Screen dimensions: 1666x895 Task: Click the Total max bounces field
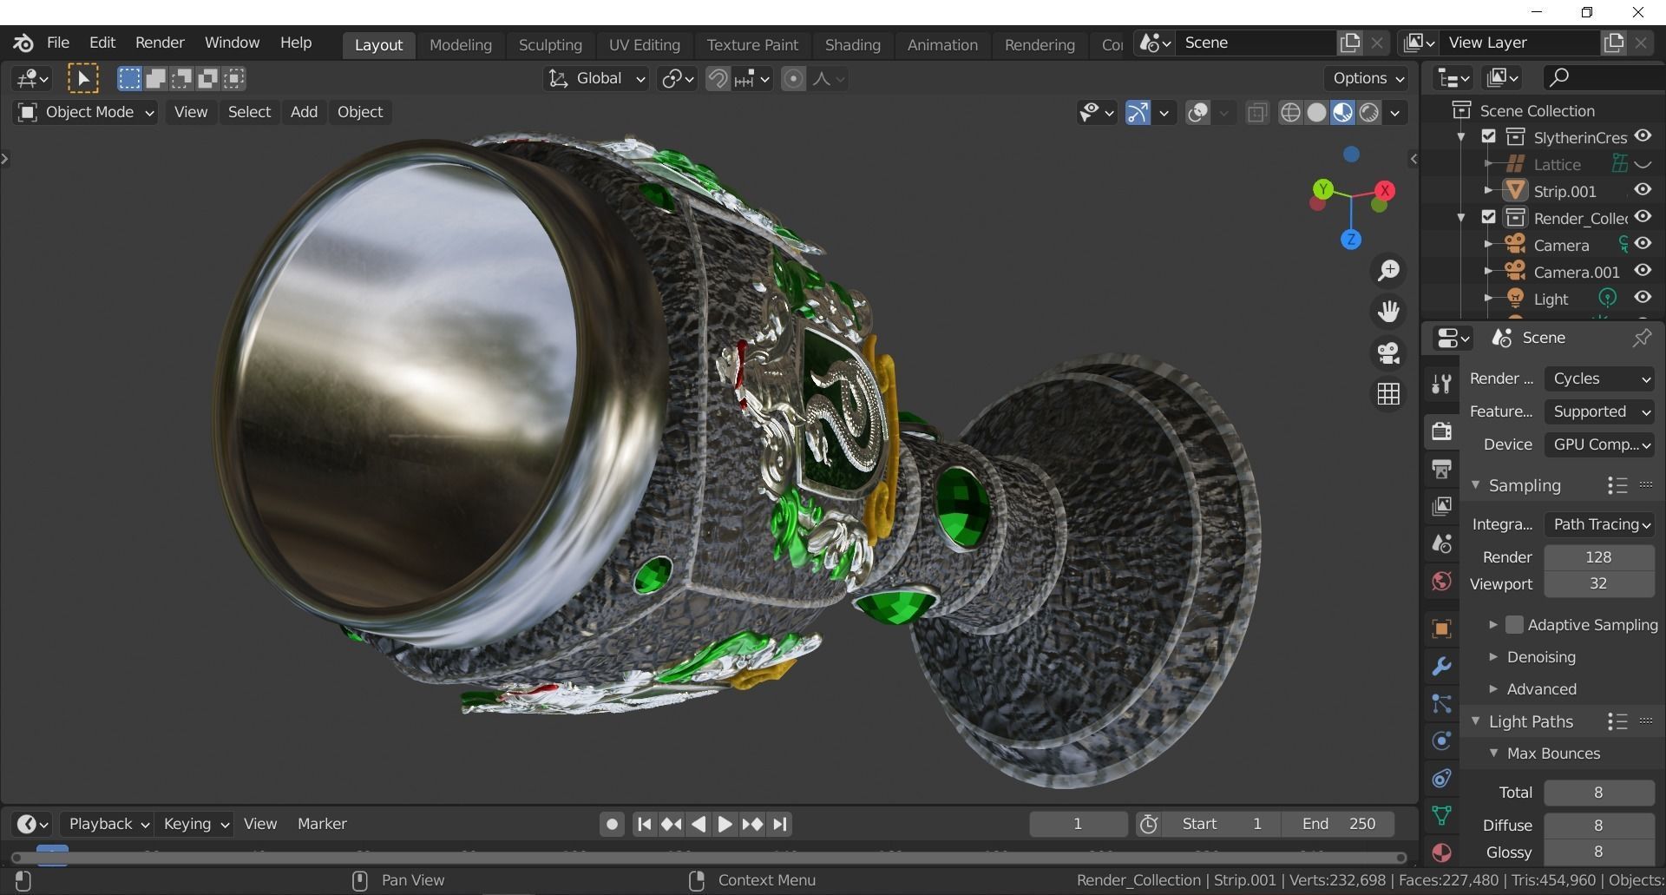1598,793
